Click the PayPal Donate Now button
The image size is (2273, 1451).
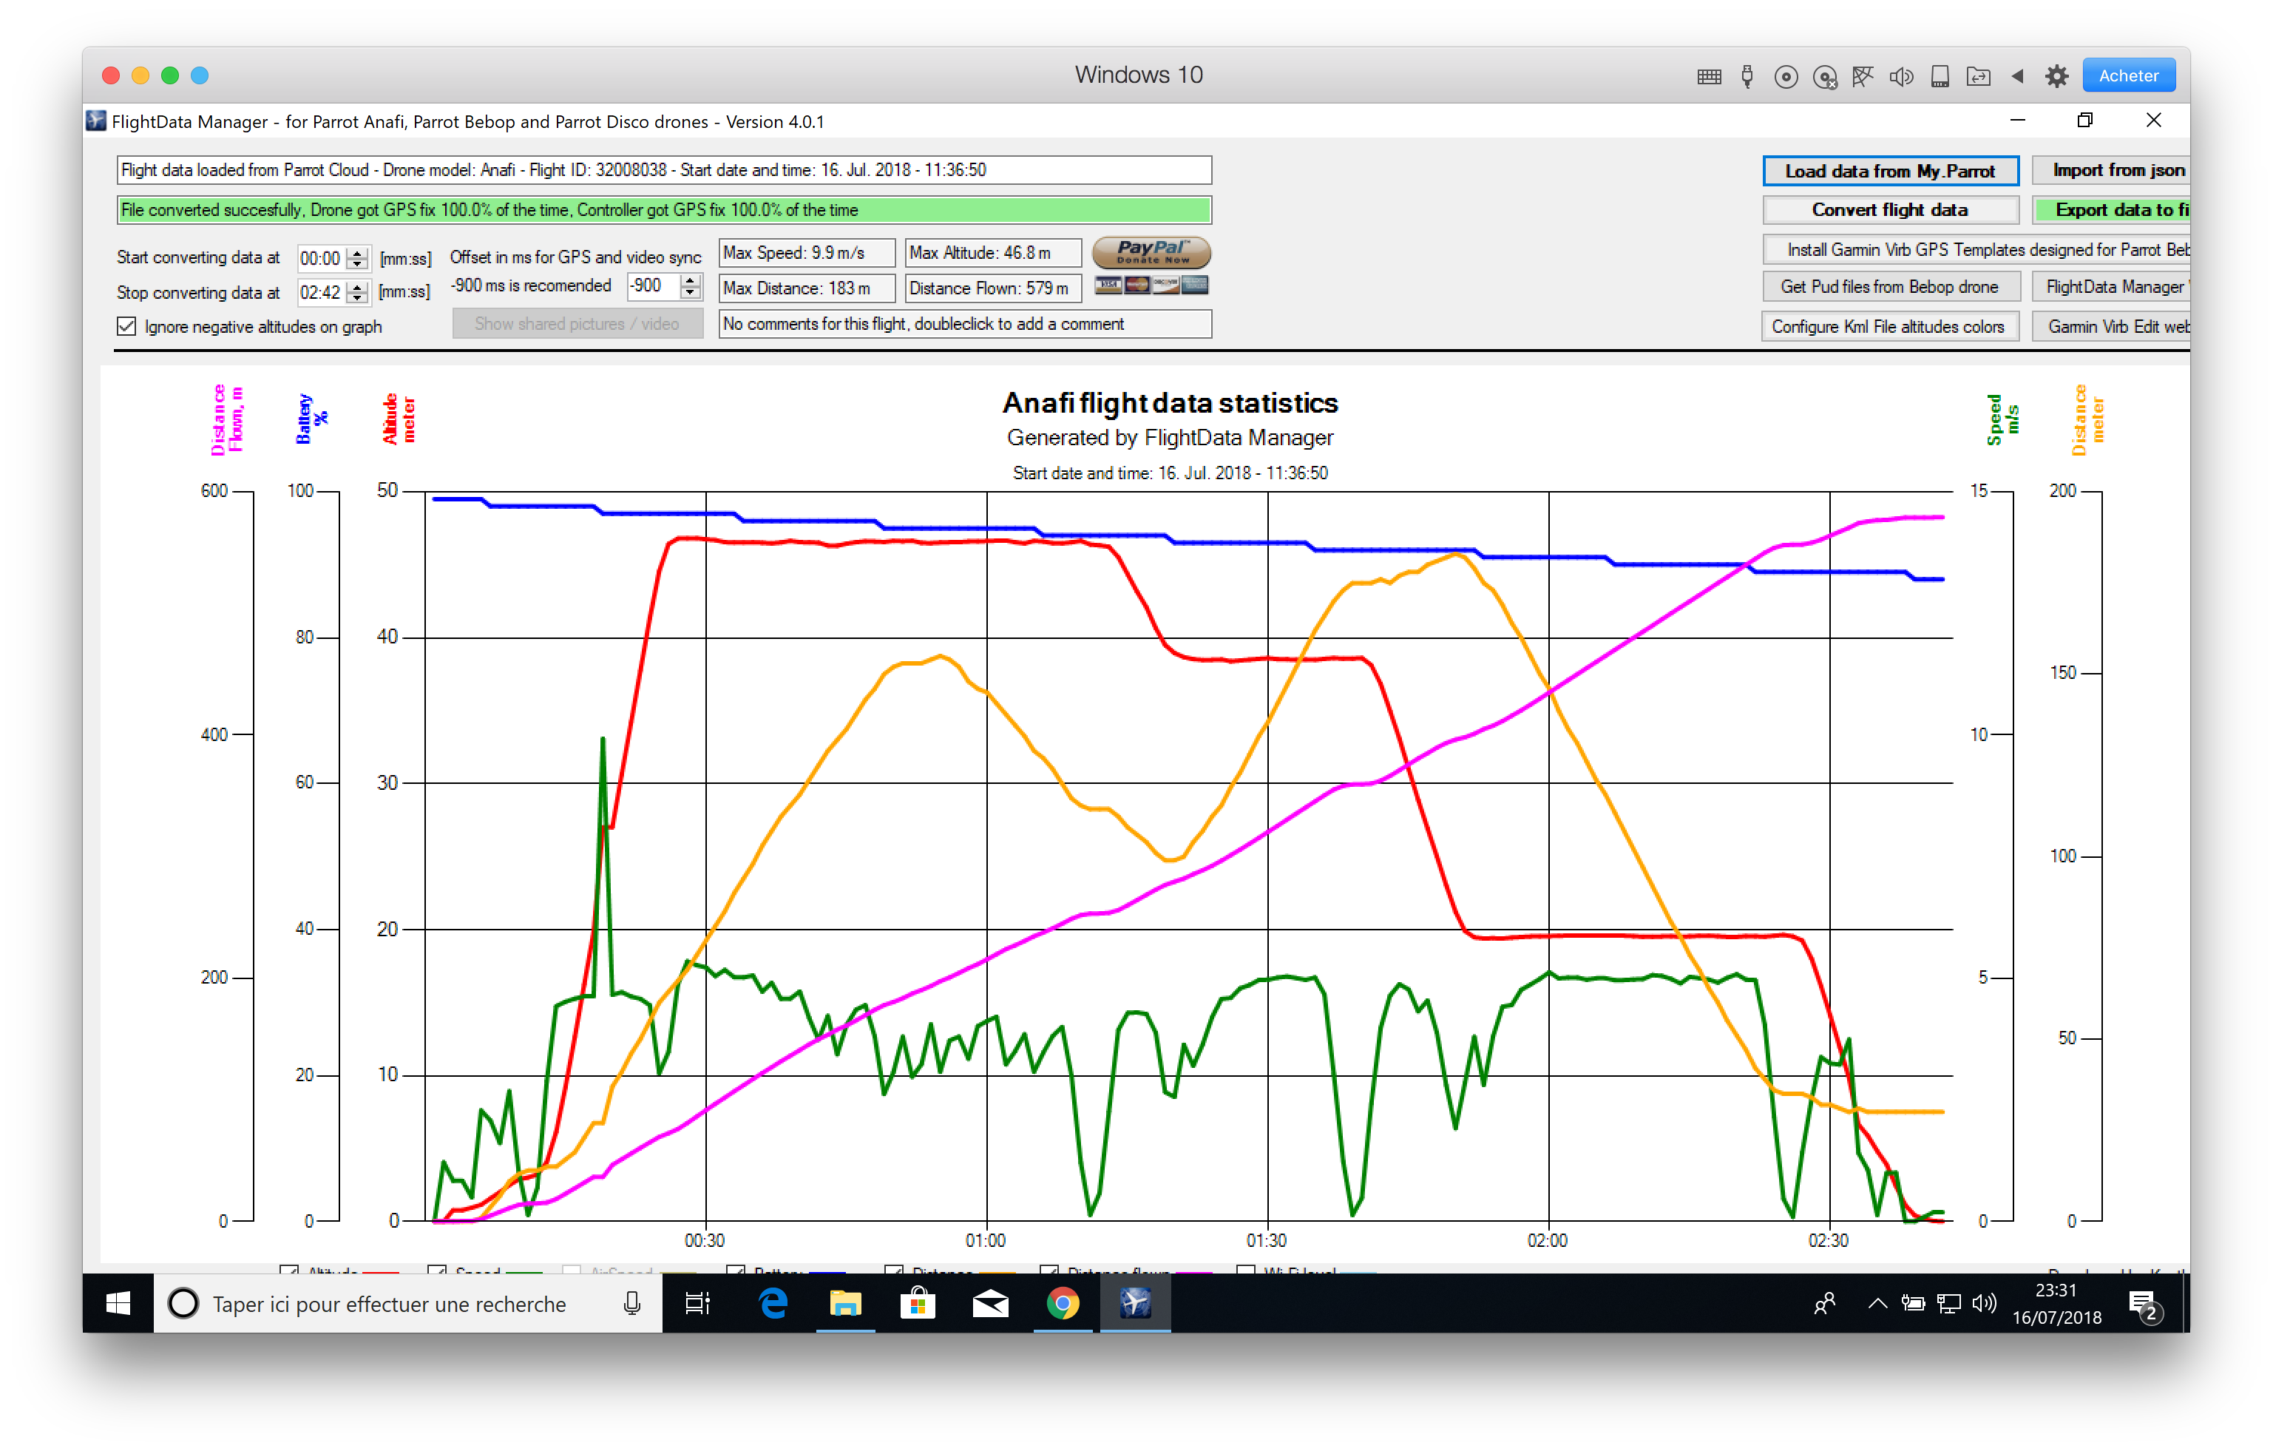click(x=1151, y=252)
